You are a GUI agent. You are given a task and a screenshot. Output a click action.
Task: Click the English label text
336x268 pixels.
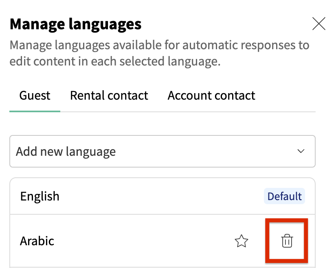click(x=40, y=196)
